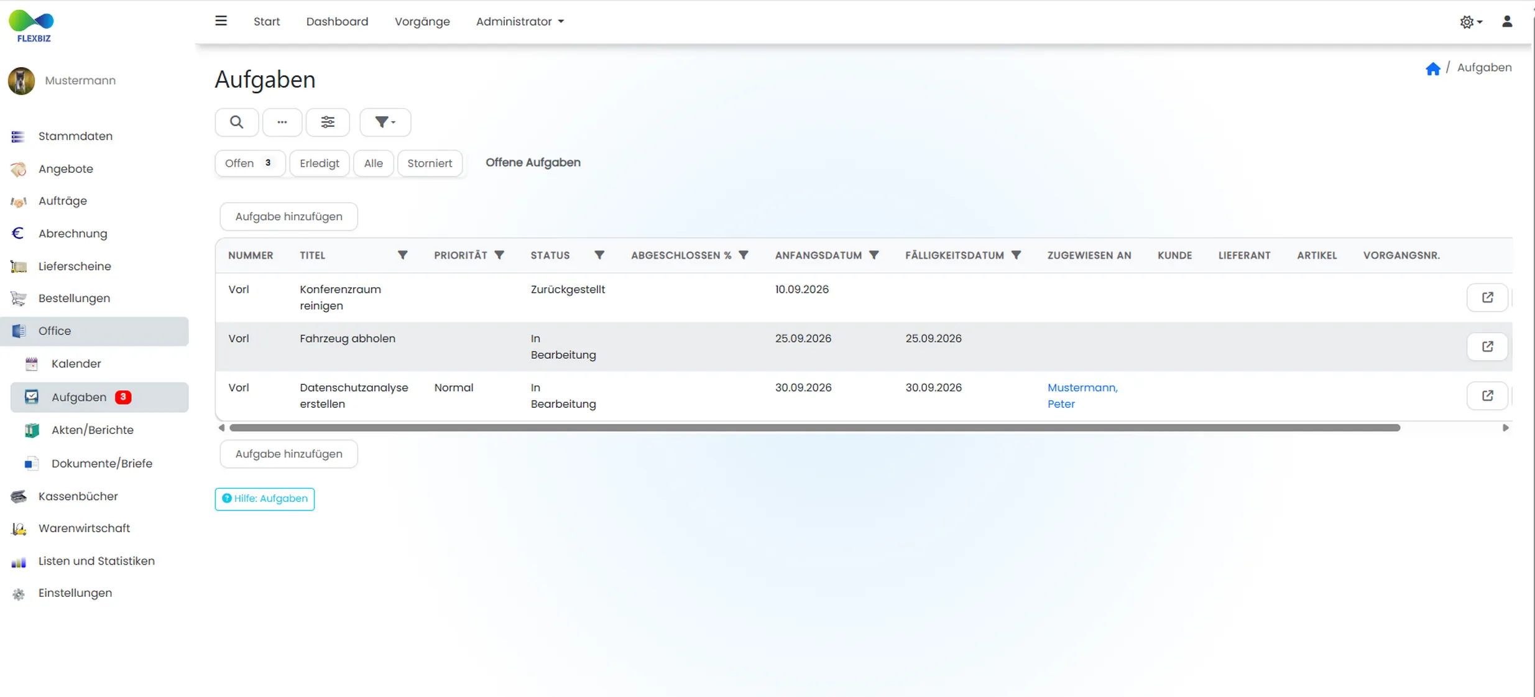This screenshot has width=1535, height=697.
Task: Open external link for Datenschutzanalyse erstellen row
Action: coord(1487,395)
